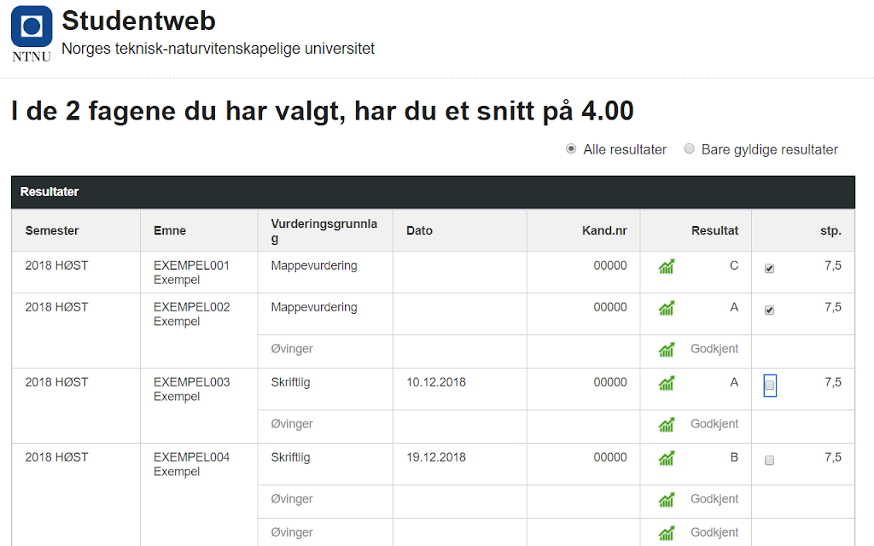Open statistics icon for EXEMPEL002 Øvinger
Screen dimensions: 874x546
[x=667, y=349]
